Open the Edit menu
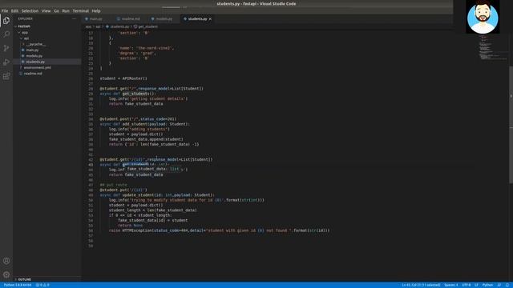513x288 pixels. (14, 10)
